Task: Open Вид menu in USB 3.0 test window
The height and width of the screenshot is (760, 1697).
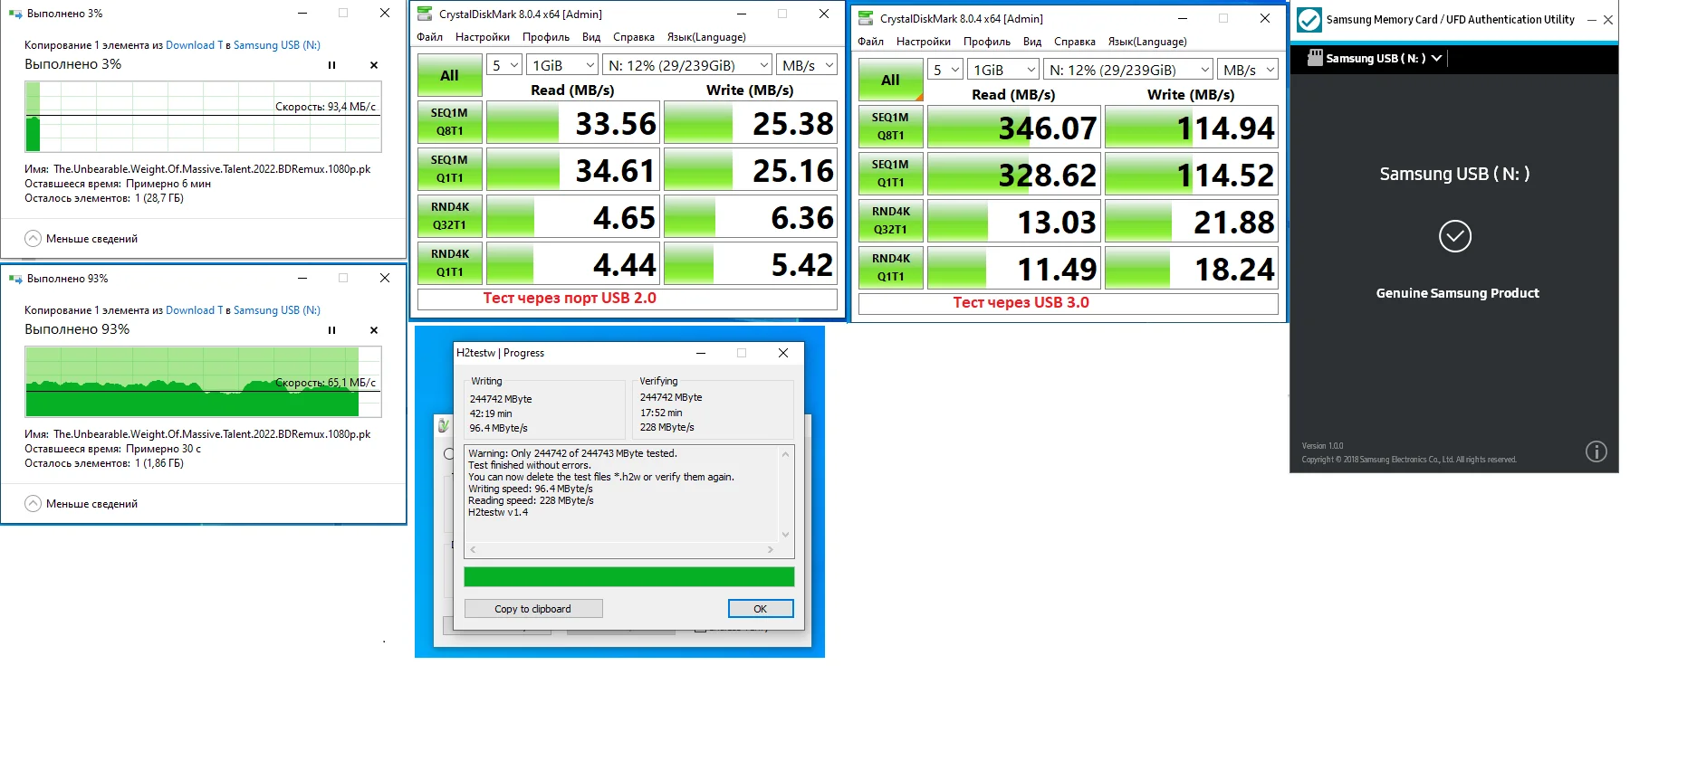Action: (1032, 42)
